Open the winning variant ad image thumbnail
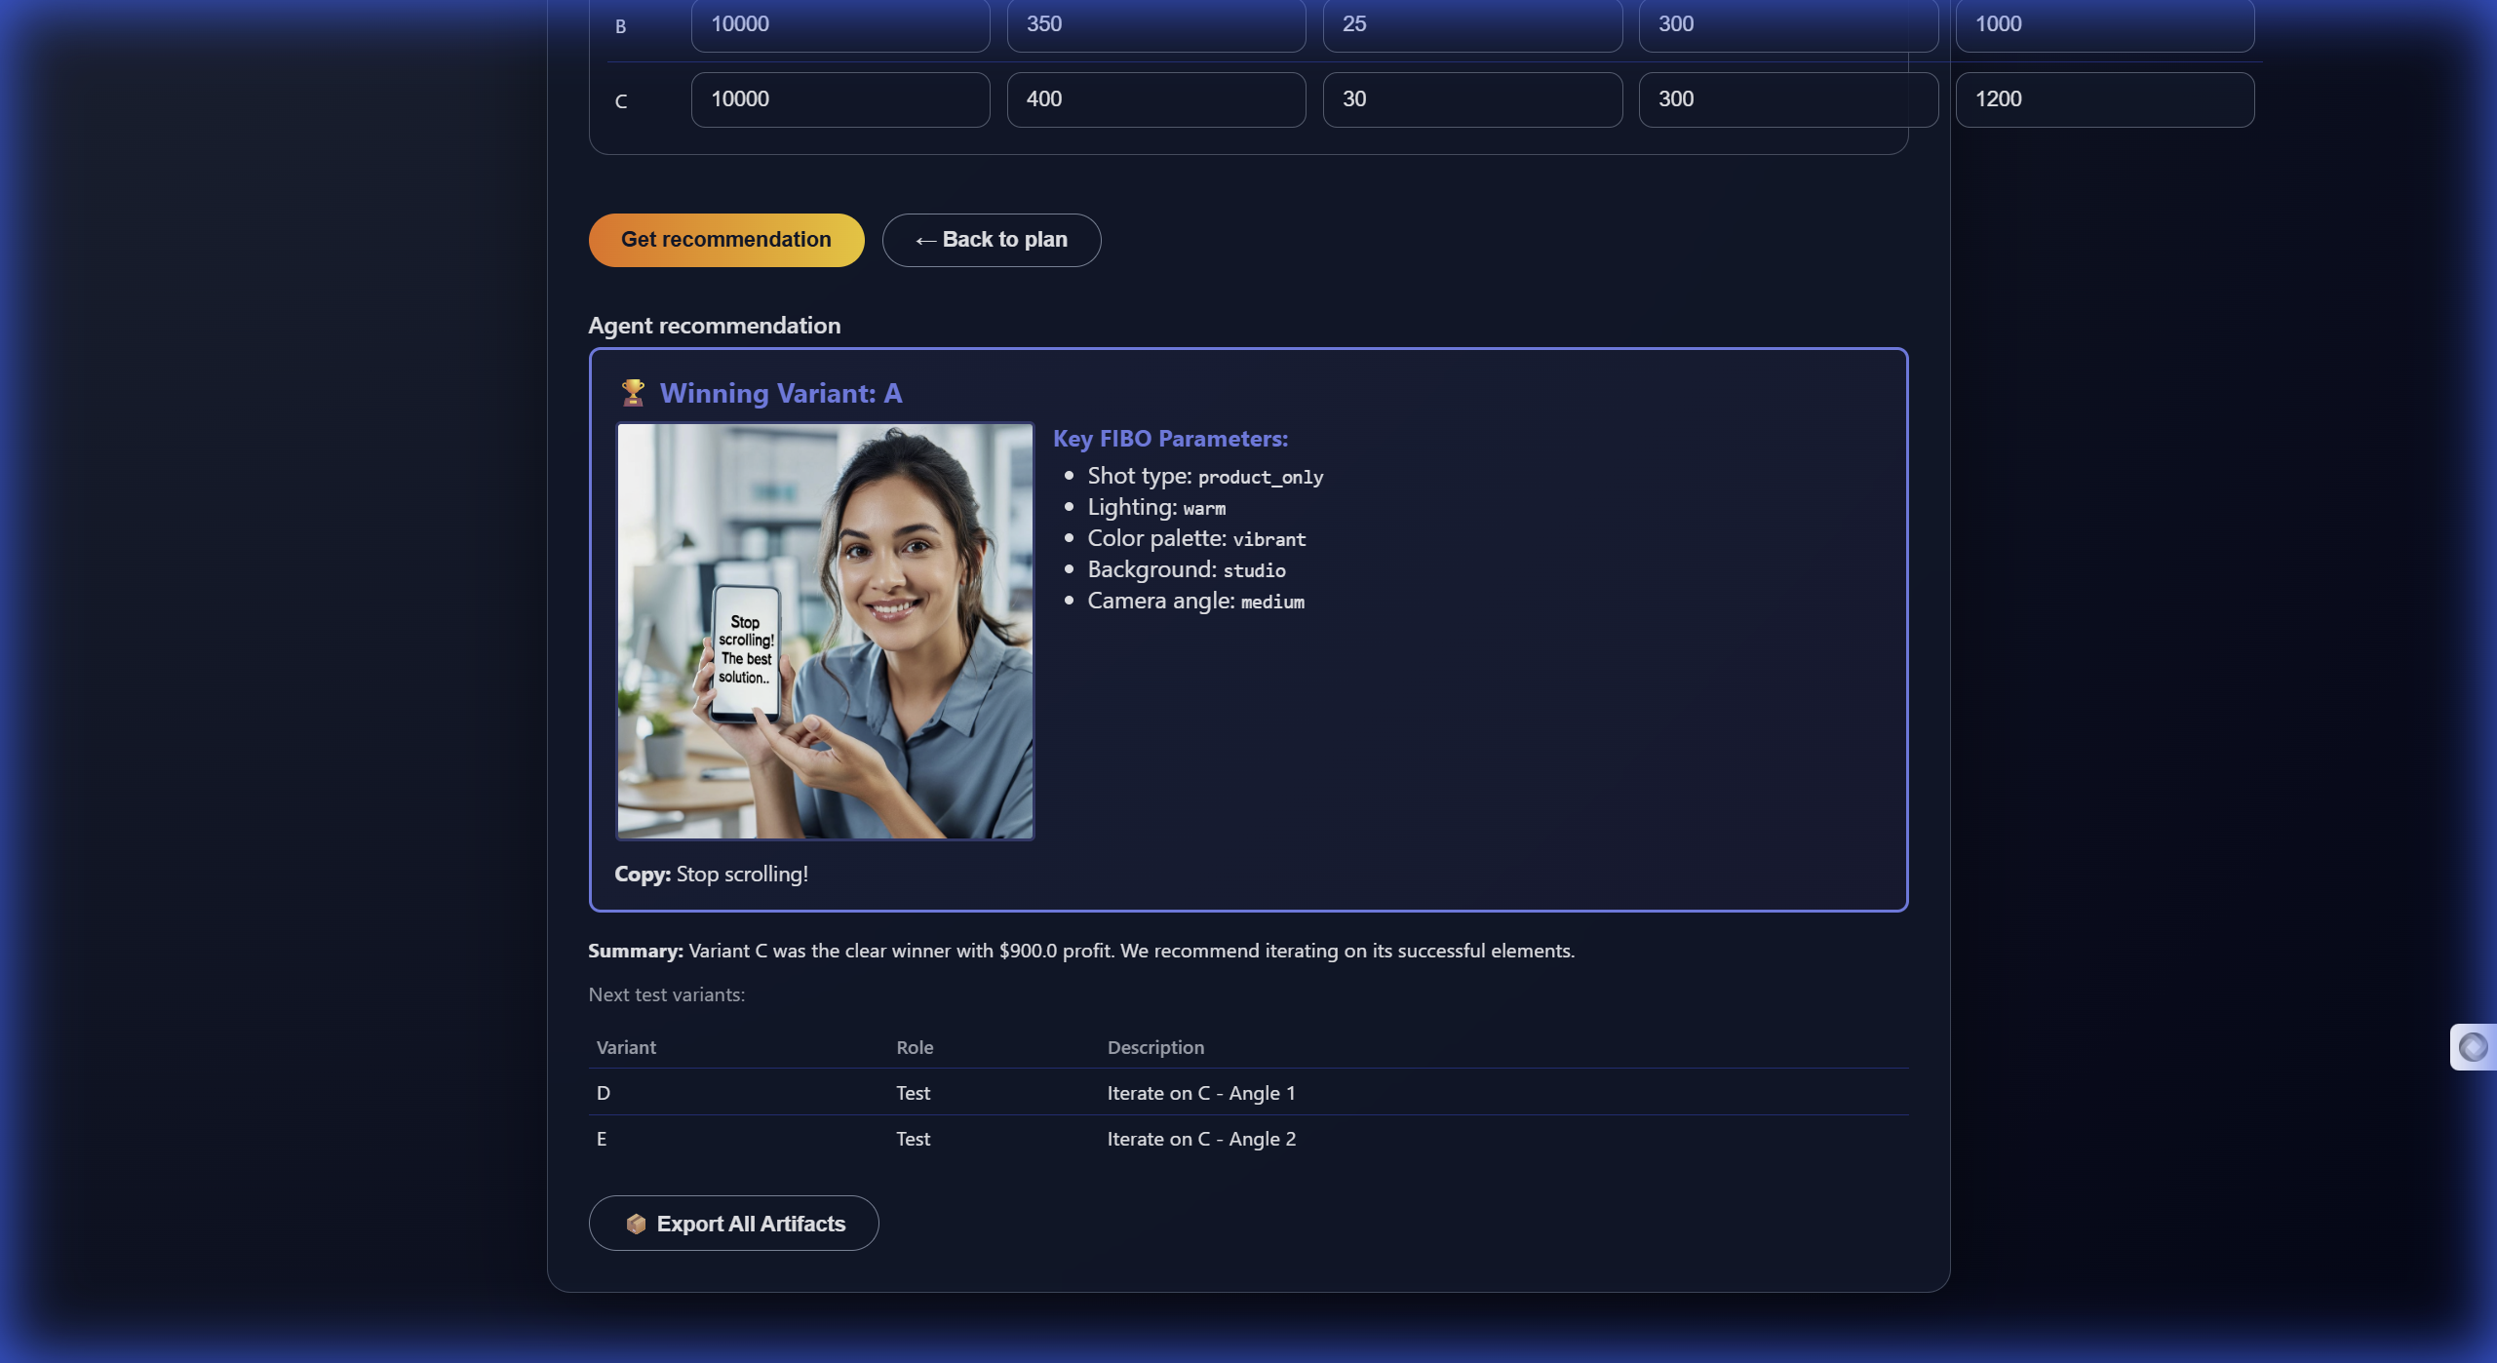The width and height of the screenshot is (2497, 1363). pos(824,631)
